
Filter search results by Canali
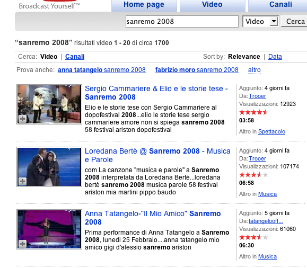pos(75,57)
